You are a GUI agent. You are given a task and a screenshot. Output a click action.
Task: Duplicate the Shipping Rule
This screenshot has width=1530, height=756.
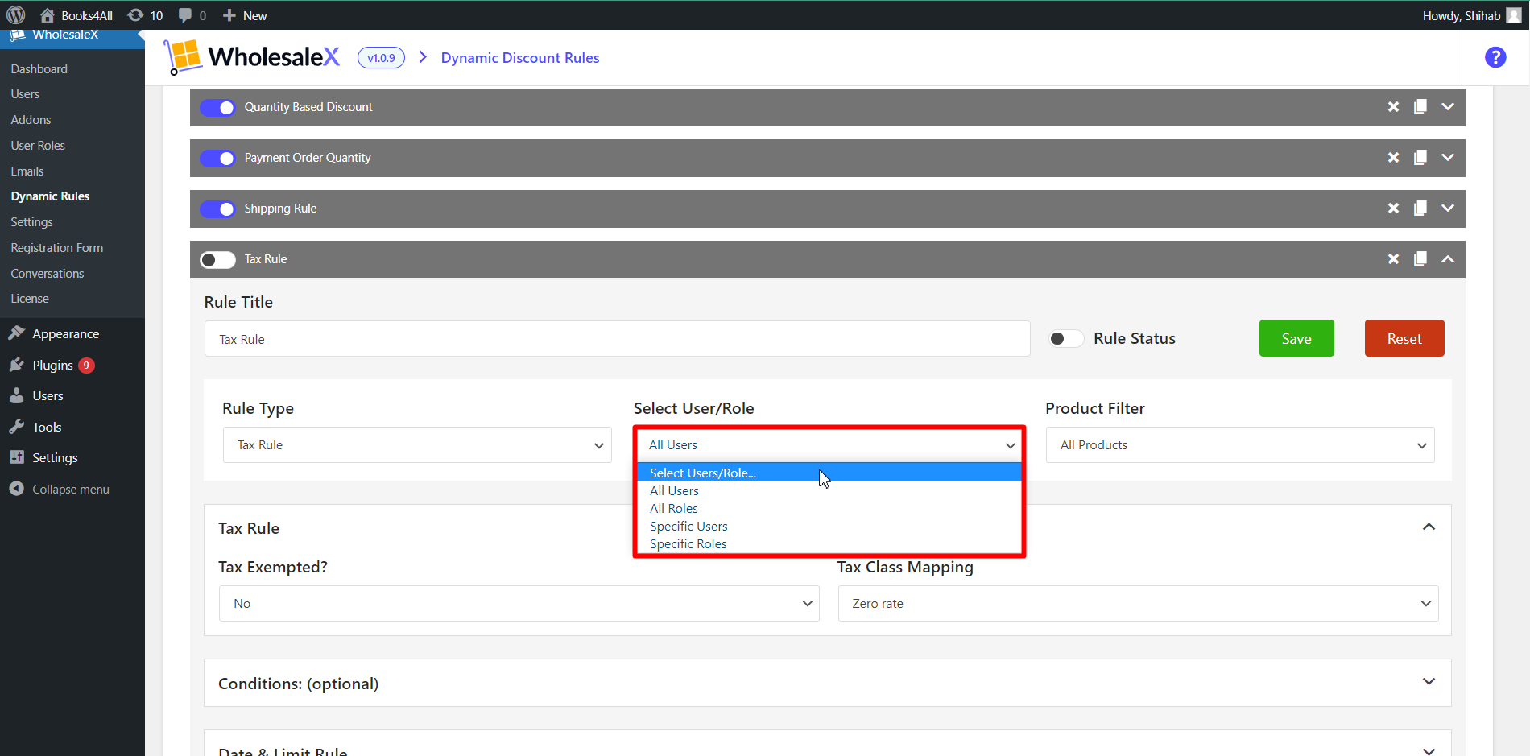1420,209
